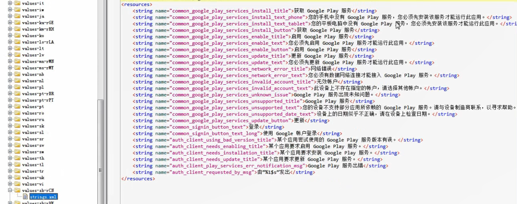
Task: Click the common_google_play_services_unknown_issue line
Action: (x=266, y=95)
